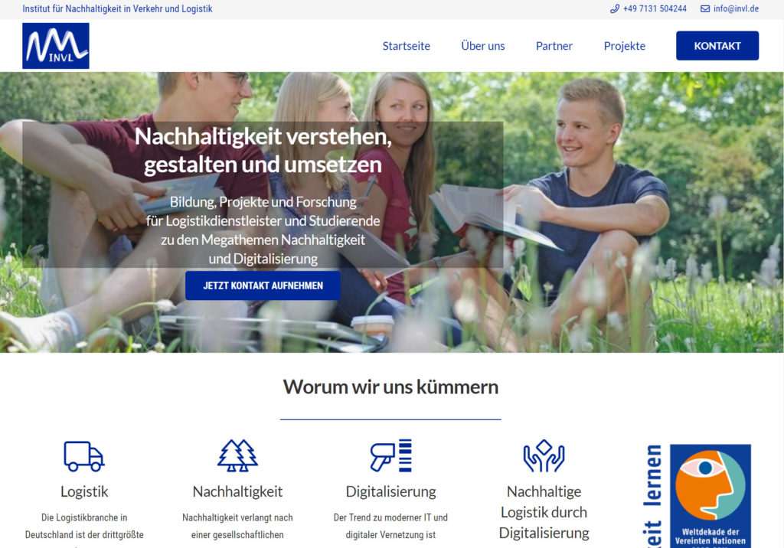
Task: Email info@invl.de via the top link
Action: click(736, 8)
